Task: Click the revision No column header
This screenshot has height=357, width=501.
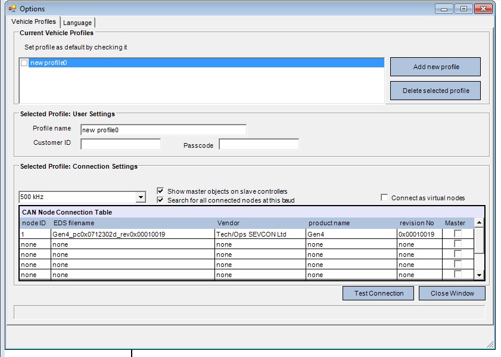Action: point(416,223)
